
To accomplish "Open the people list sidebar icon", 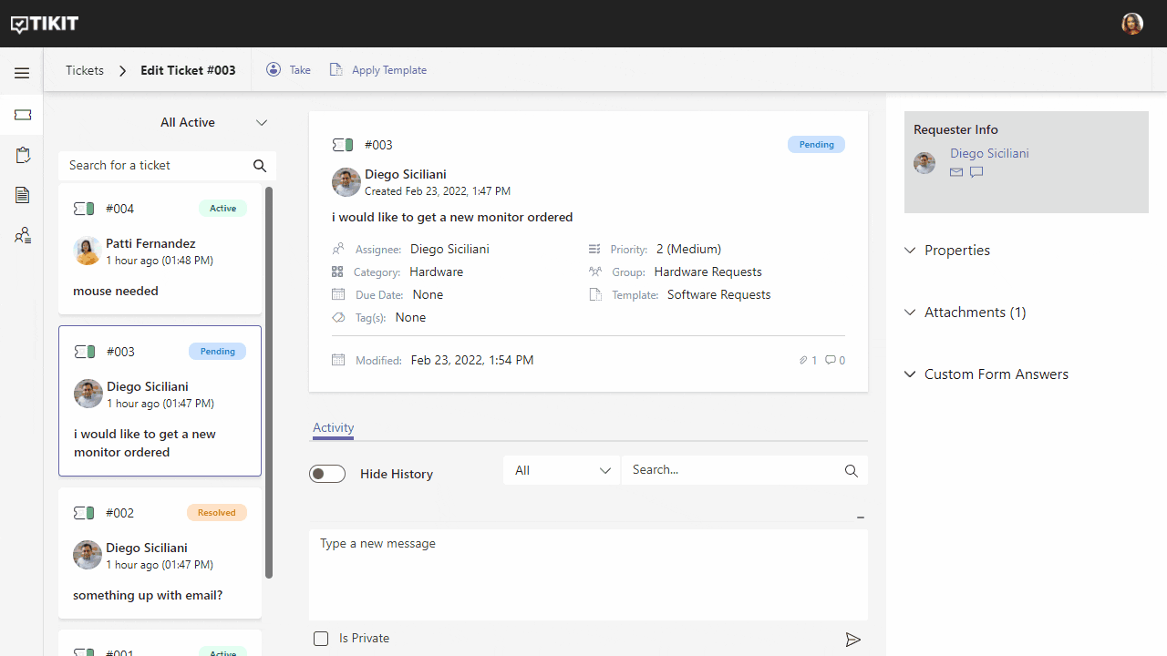I will click(x=23, y=236).
